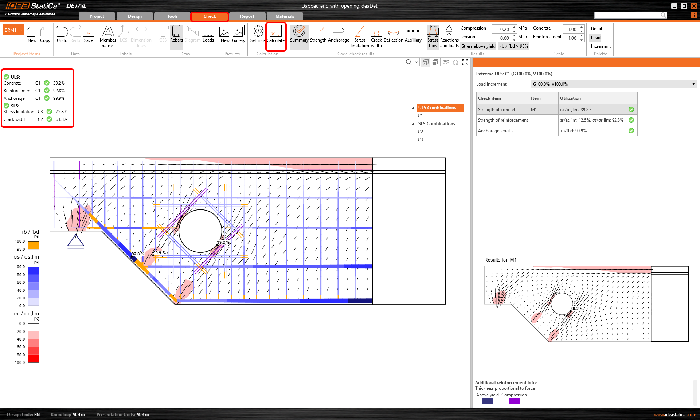Toggle the Stress above yield option
The height and width of the screenshot is (420, 700).
478,46
